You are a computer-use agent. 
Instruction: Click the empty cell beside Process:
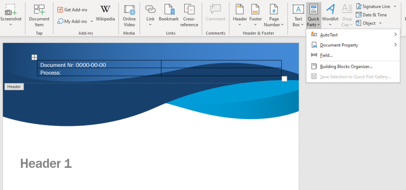pos(221,72)
